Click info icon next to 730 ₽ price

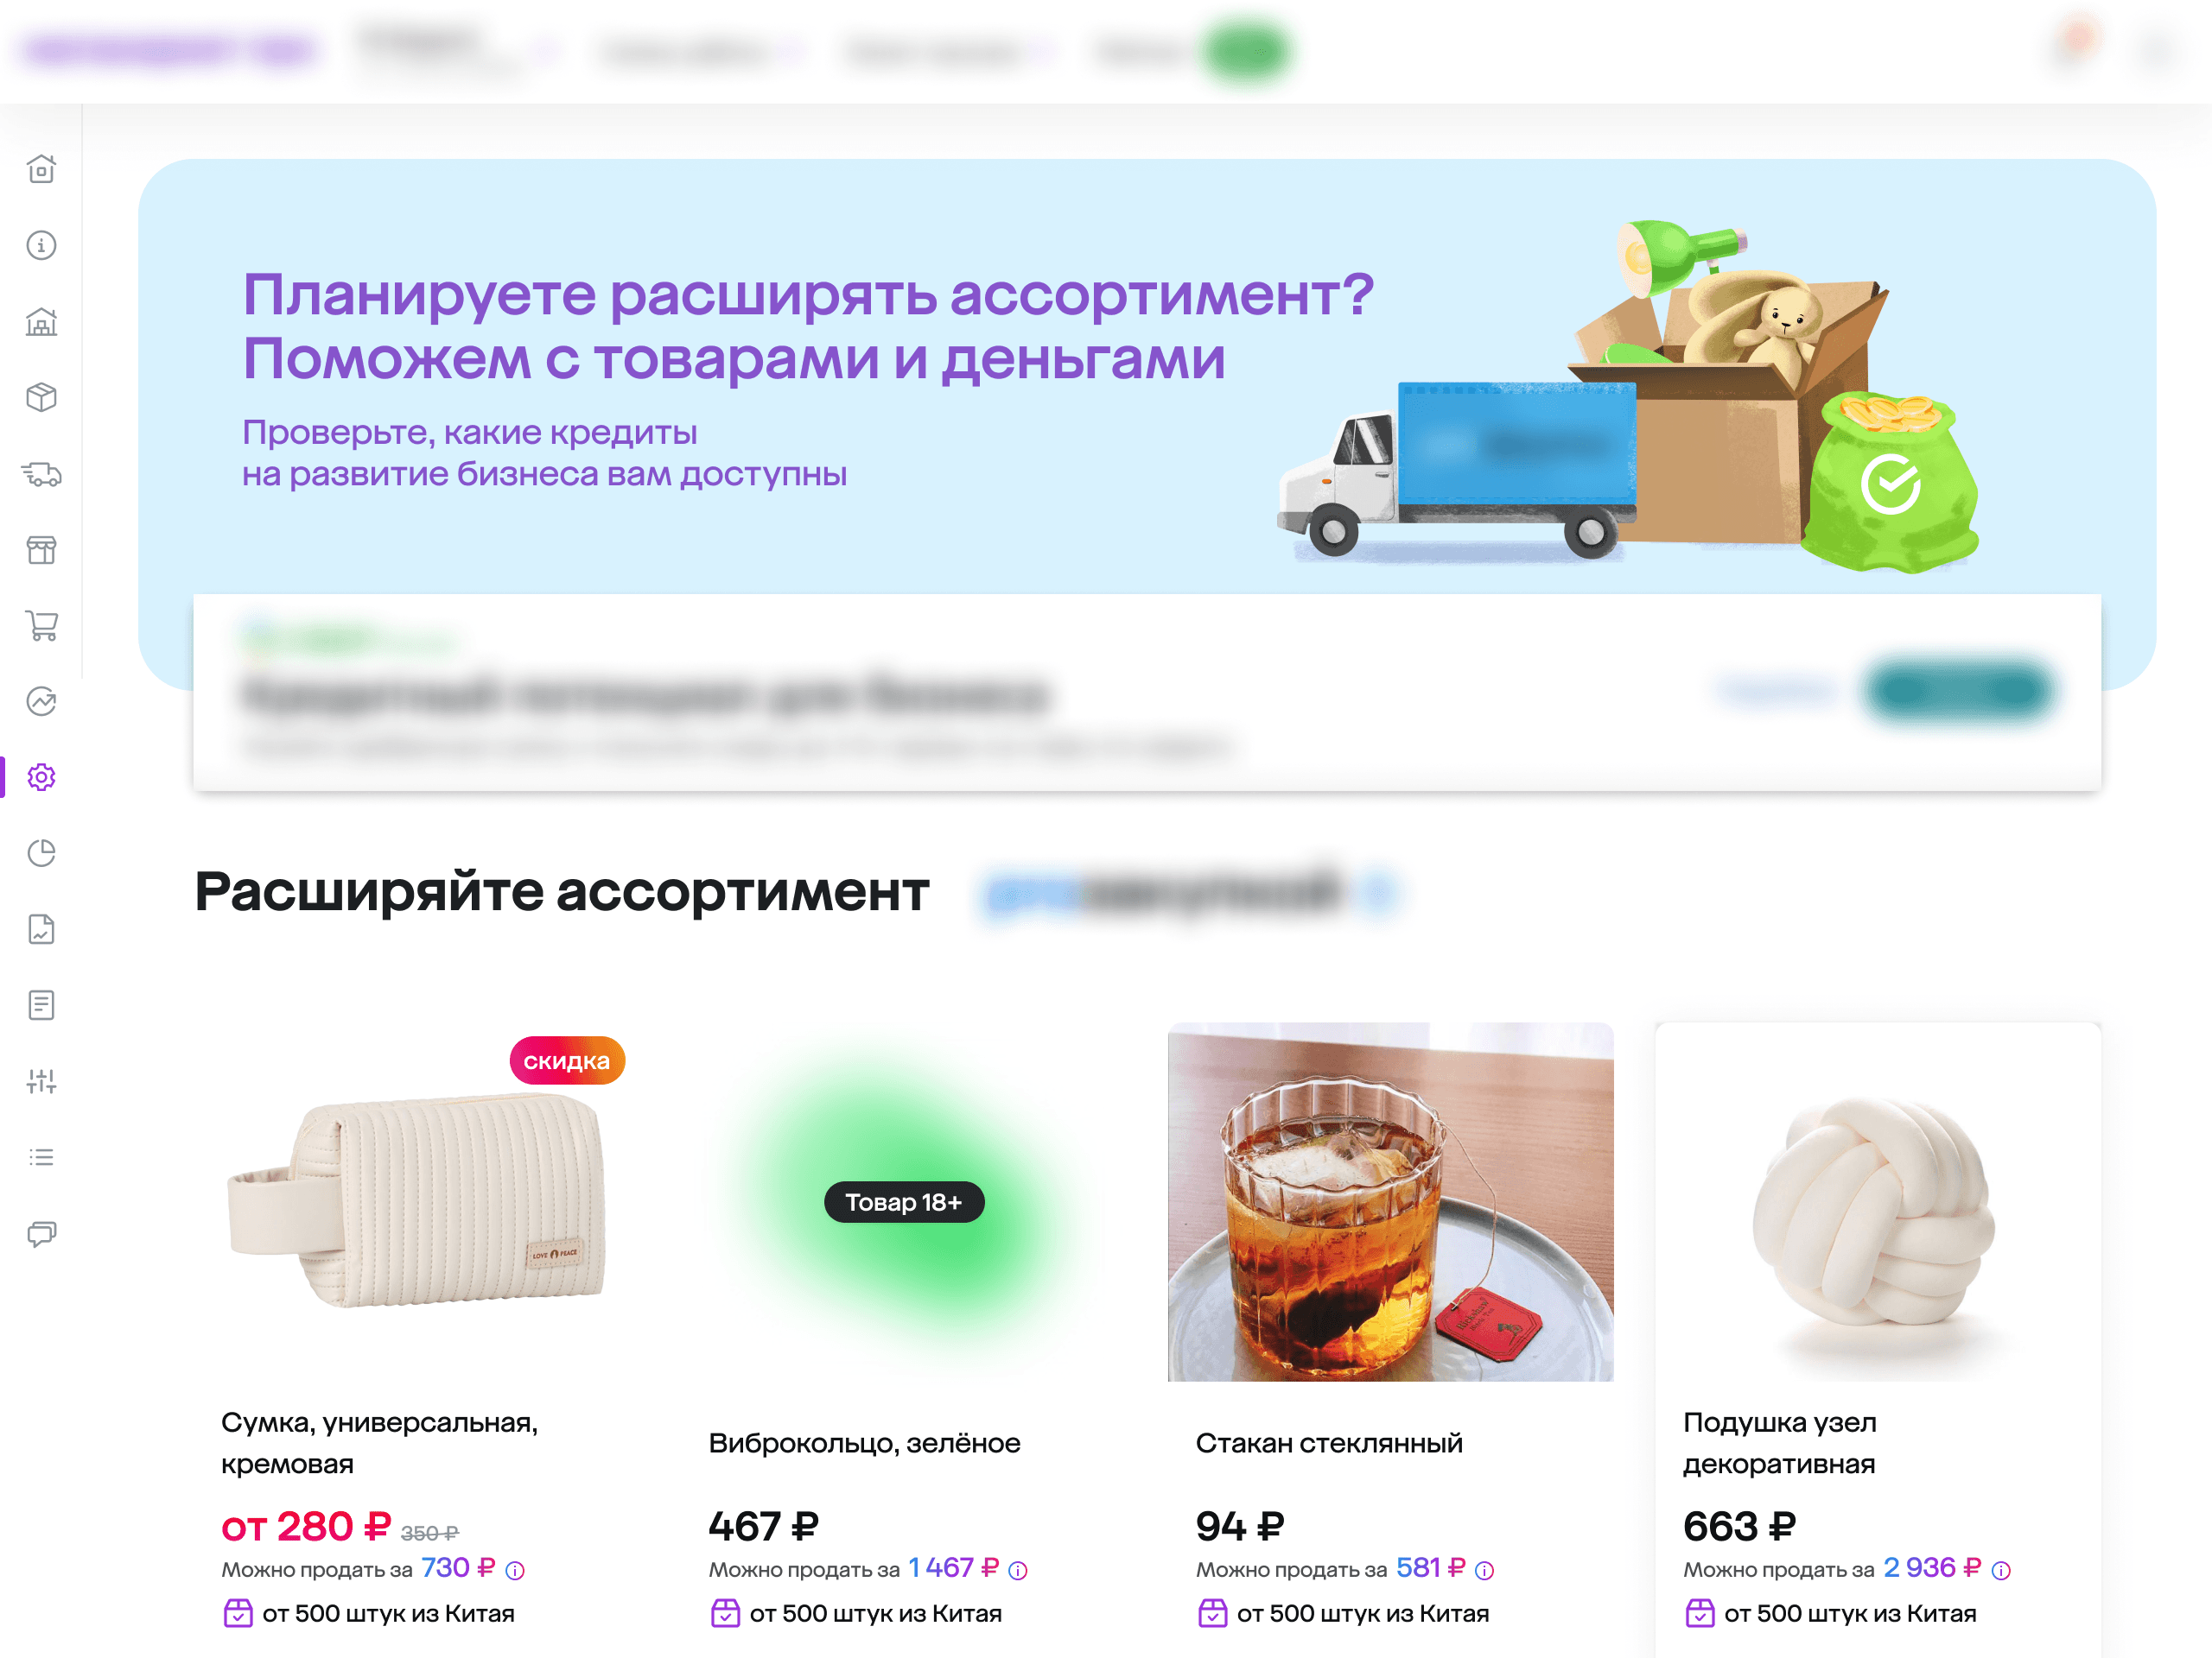(x=515, y=1571)
